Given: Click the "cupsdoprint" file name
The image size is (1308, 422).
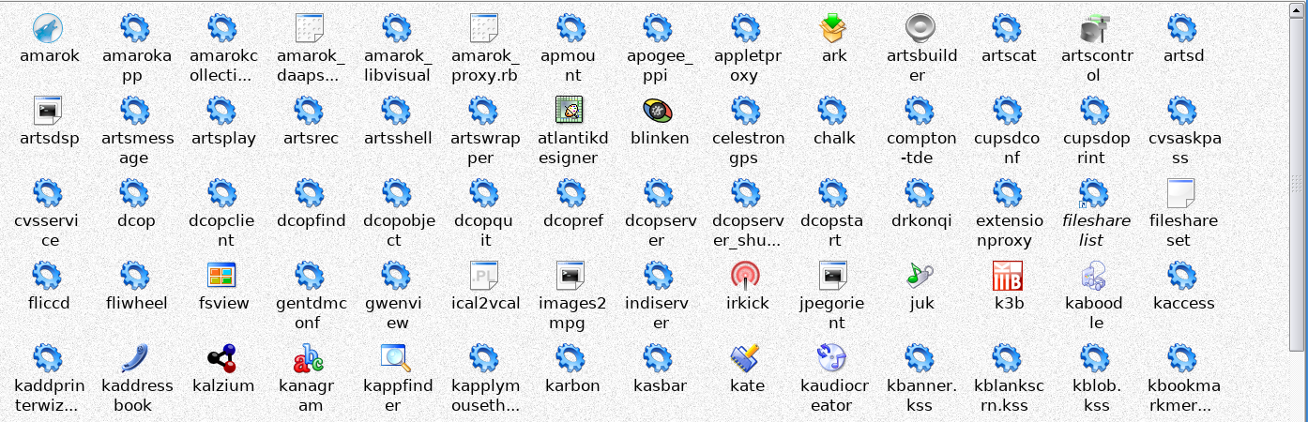Looking at the screenshot, I should (1096, 148).
